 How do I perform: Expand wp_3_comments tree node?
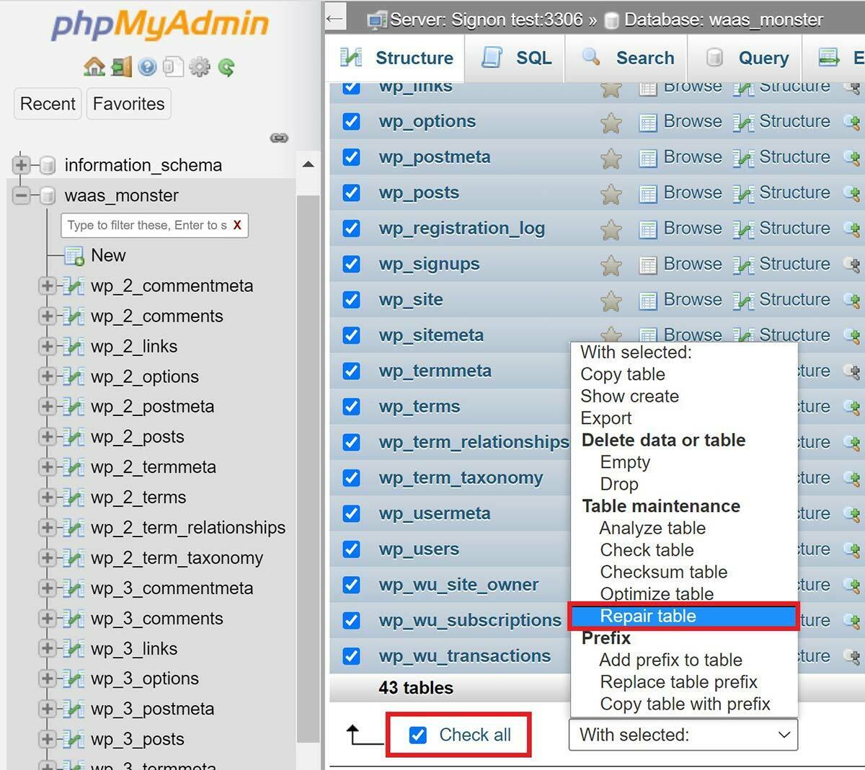pyautogui.click(x=48, y=619)
